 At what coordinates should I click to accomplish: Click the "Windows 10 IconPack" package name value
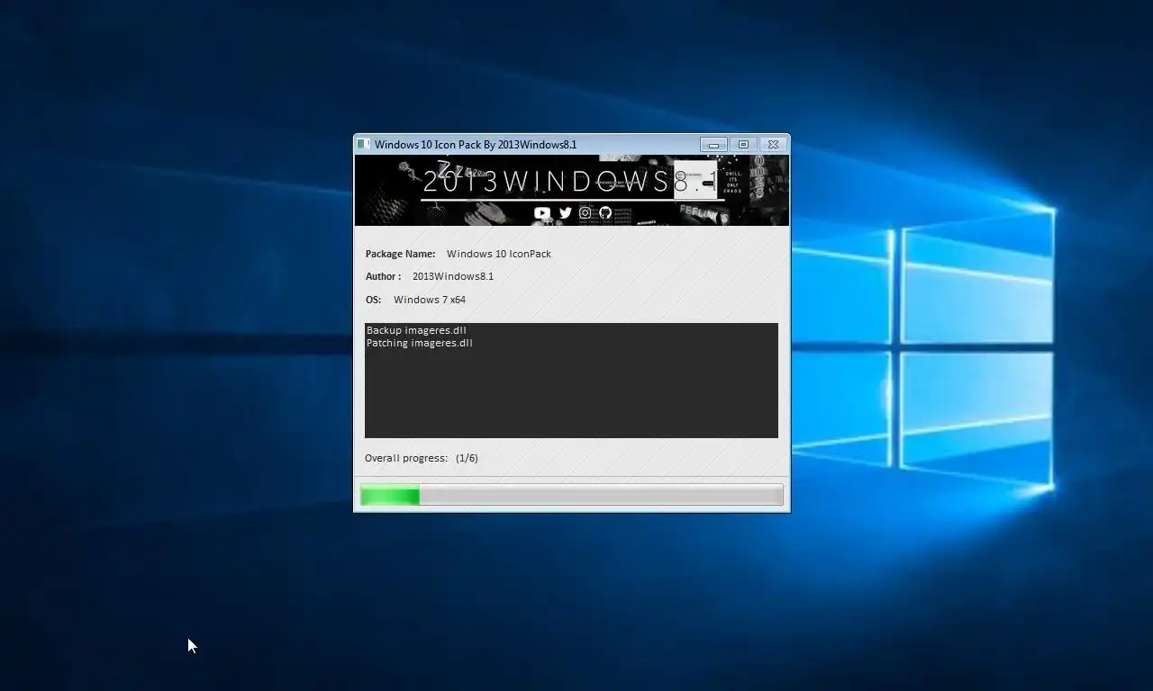pyautogui.click(x=499, y=254)
